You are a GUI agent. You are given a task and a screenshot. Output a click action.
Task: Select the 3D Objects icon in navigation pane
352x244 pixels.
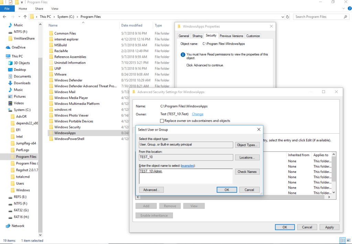10,63
